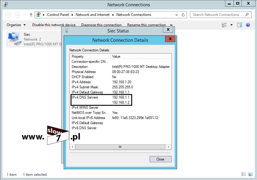
Task: Select the Siec network adapter icon
Action: click(x=15, y=39)
